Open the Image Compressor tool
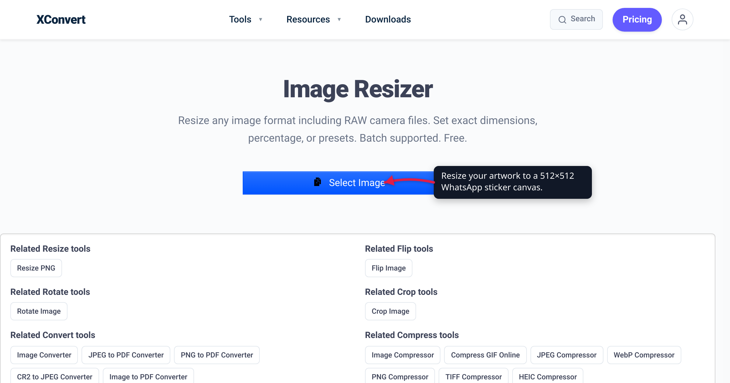This screenshot has height=383, width=730. [x=403, y=355]
